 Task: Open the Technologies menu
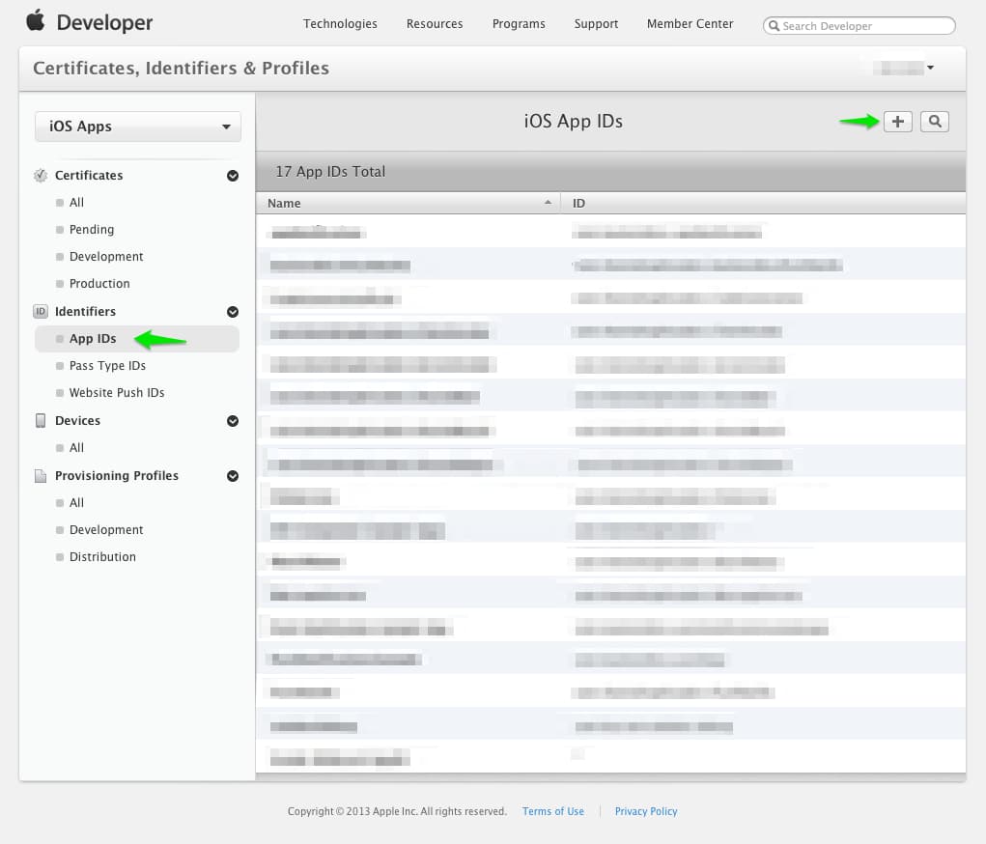click(x=340, y=24)
